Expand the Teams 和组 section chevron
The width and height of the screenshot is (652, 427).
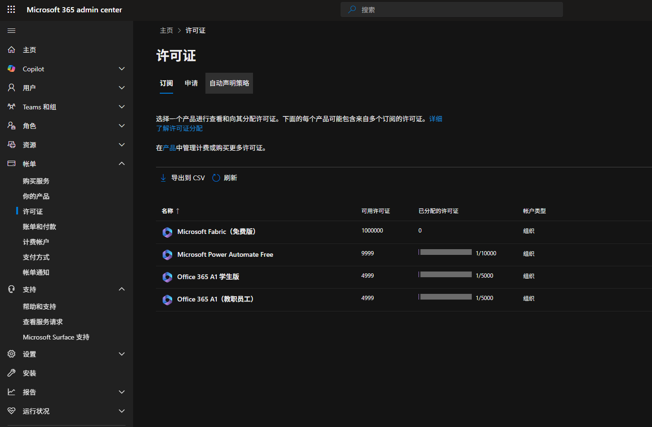point(122,107)
